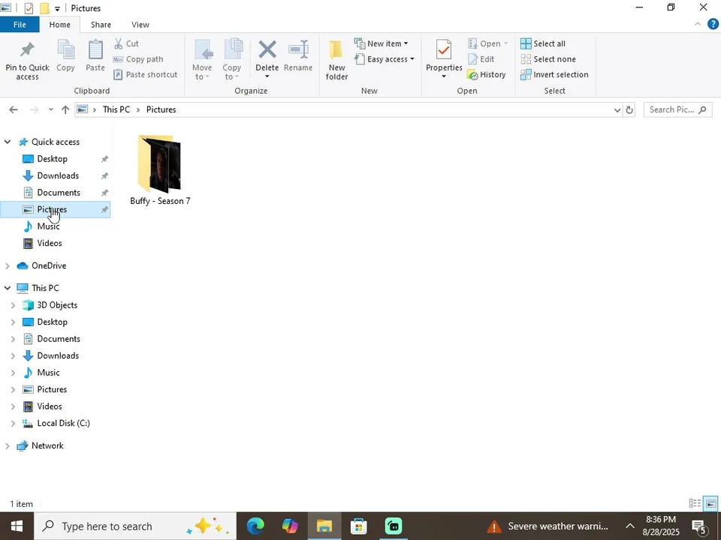The image size is (721, 540).
Task: Open the Copilot taskbar icon
Action: (x=290, y=526)
